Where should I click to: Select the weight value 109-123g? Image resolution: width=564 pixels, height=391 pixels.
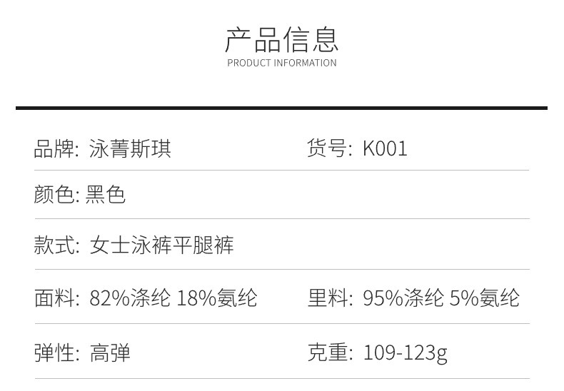[x=405, y=352]
